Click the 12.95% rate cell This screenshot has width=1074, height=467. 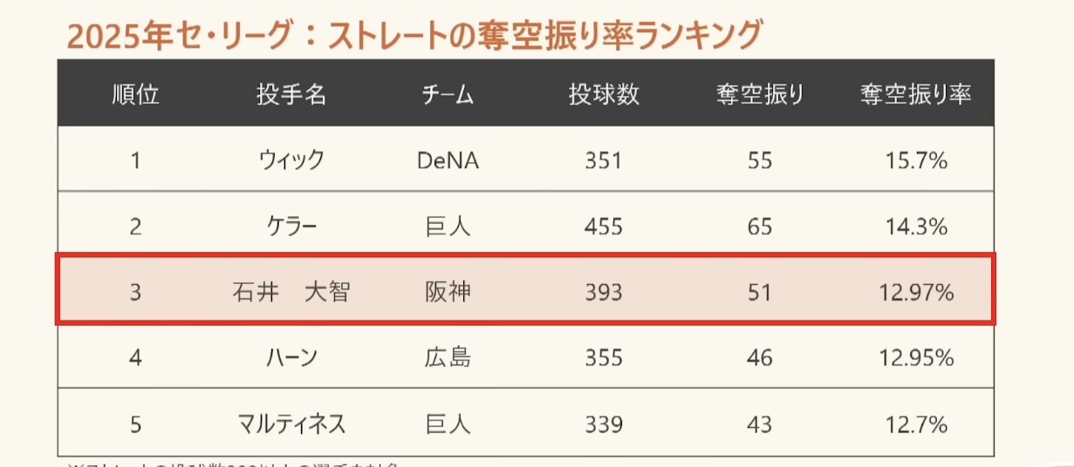pos(915,358)
